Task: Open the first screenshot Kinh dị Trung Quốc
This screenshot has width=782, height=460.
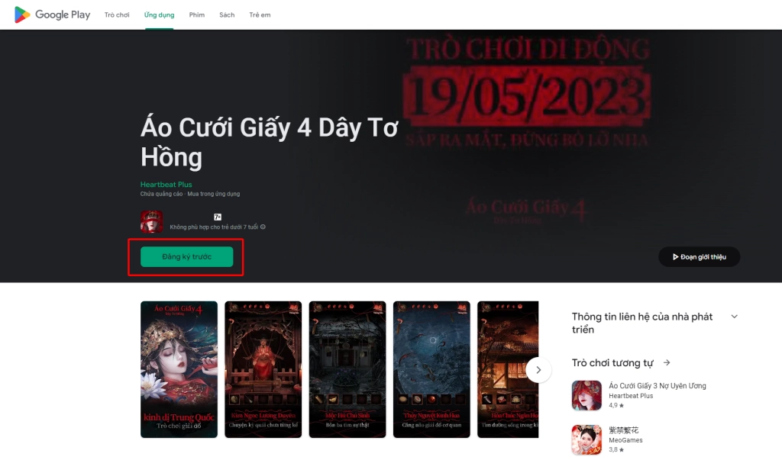Action: (x=179, y=369)
